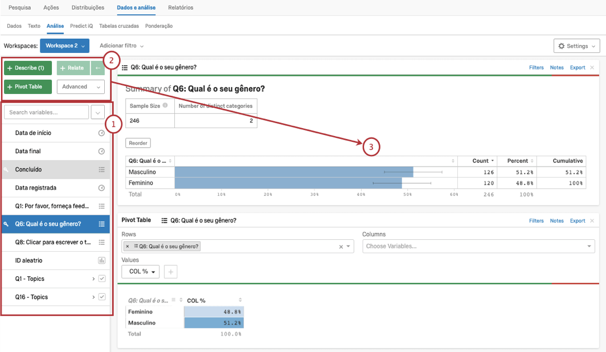The height and width of the screenshot is (352, 606).
Task: Export the Q6 summary card
Action: (x=578, y=68)
